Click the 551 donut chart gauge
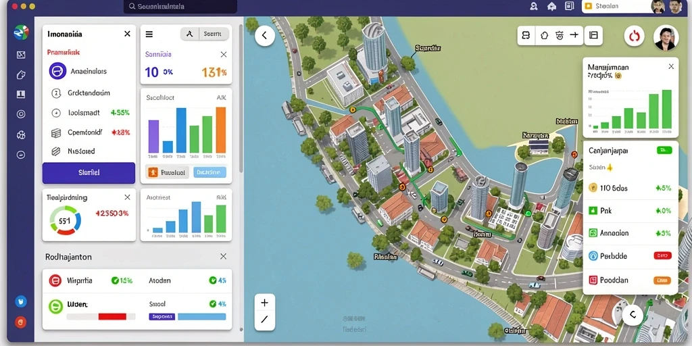 point(66,221)
